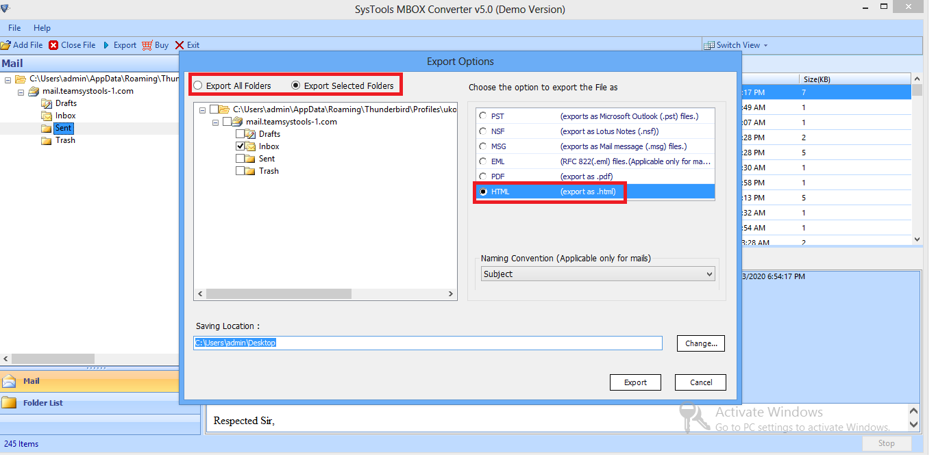Viewport: 936px width, 459px height.
Task: Collapse the root path node in dialog tree
Action: (x=203, y=109)
